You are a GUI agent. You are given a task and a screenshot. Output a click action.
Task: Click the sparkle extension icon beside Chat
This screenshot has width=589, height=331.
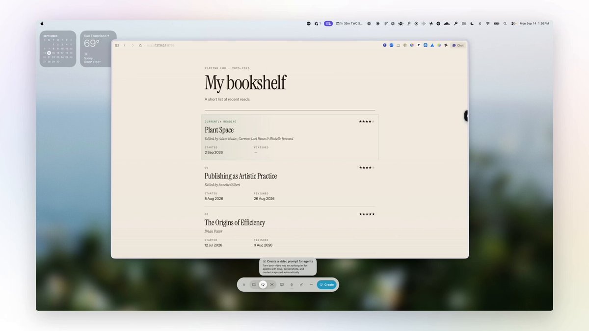tap(446, 45)
